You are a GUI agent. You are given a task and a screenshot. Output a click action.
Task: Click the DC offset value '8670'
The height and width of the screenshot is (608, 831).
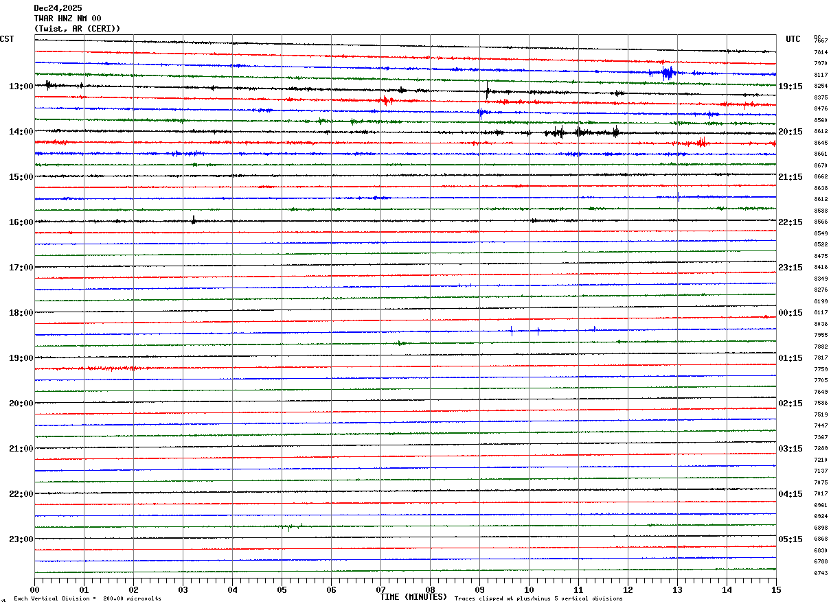tap(821, 165)
